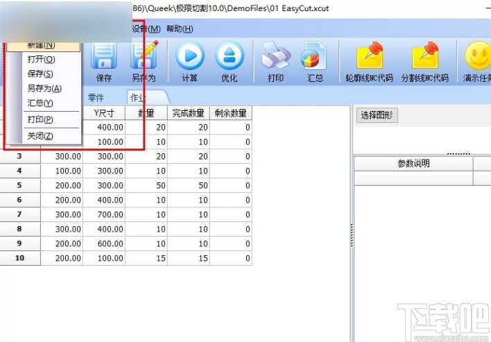Screen dimensions: 491x342
Task: Click the demo task smiley icon
Action: point(478,55)
